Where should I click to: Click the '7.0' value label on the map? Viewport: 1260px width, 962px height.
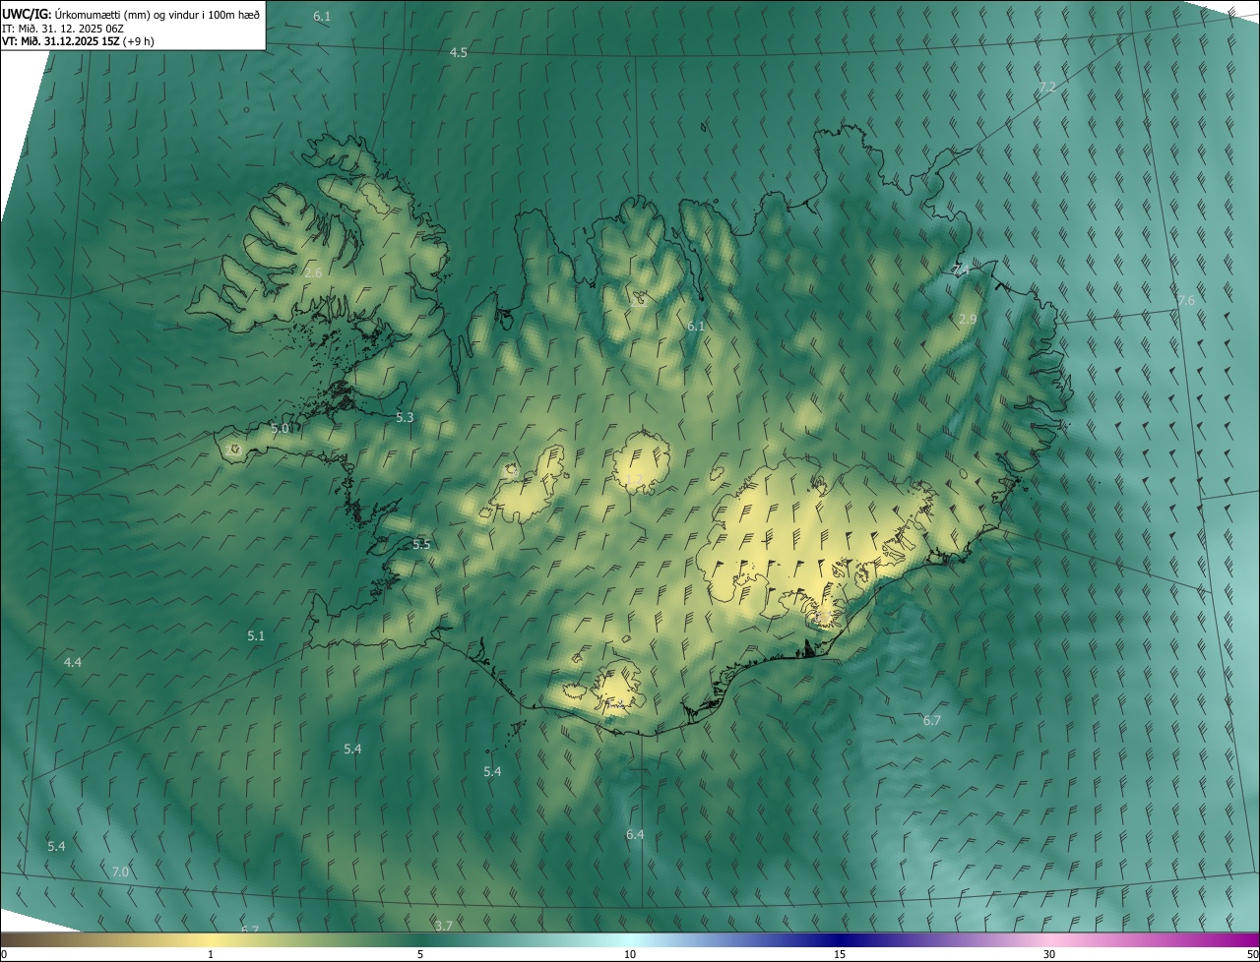120,872
